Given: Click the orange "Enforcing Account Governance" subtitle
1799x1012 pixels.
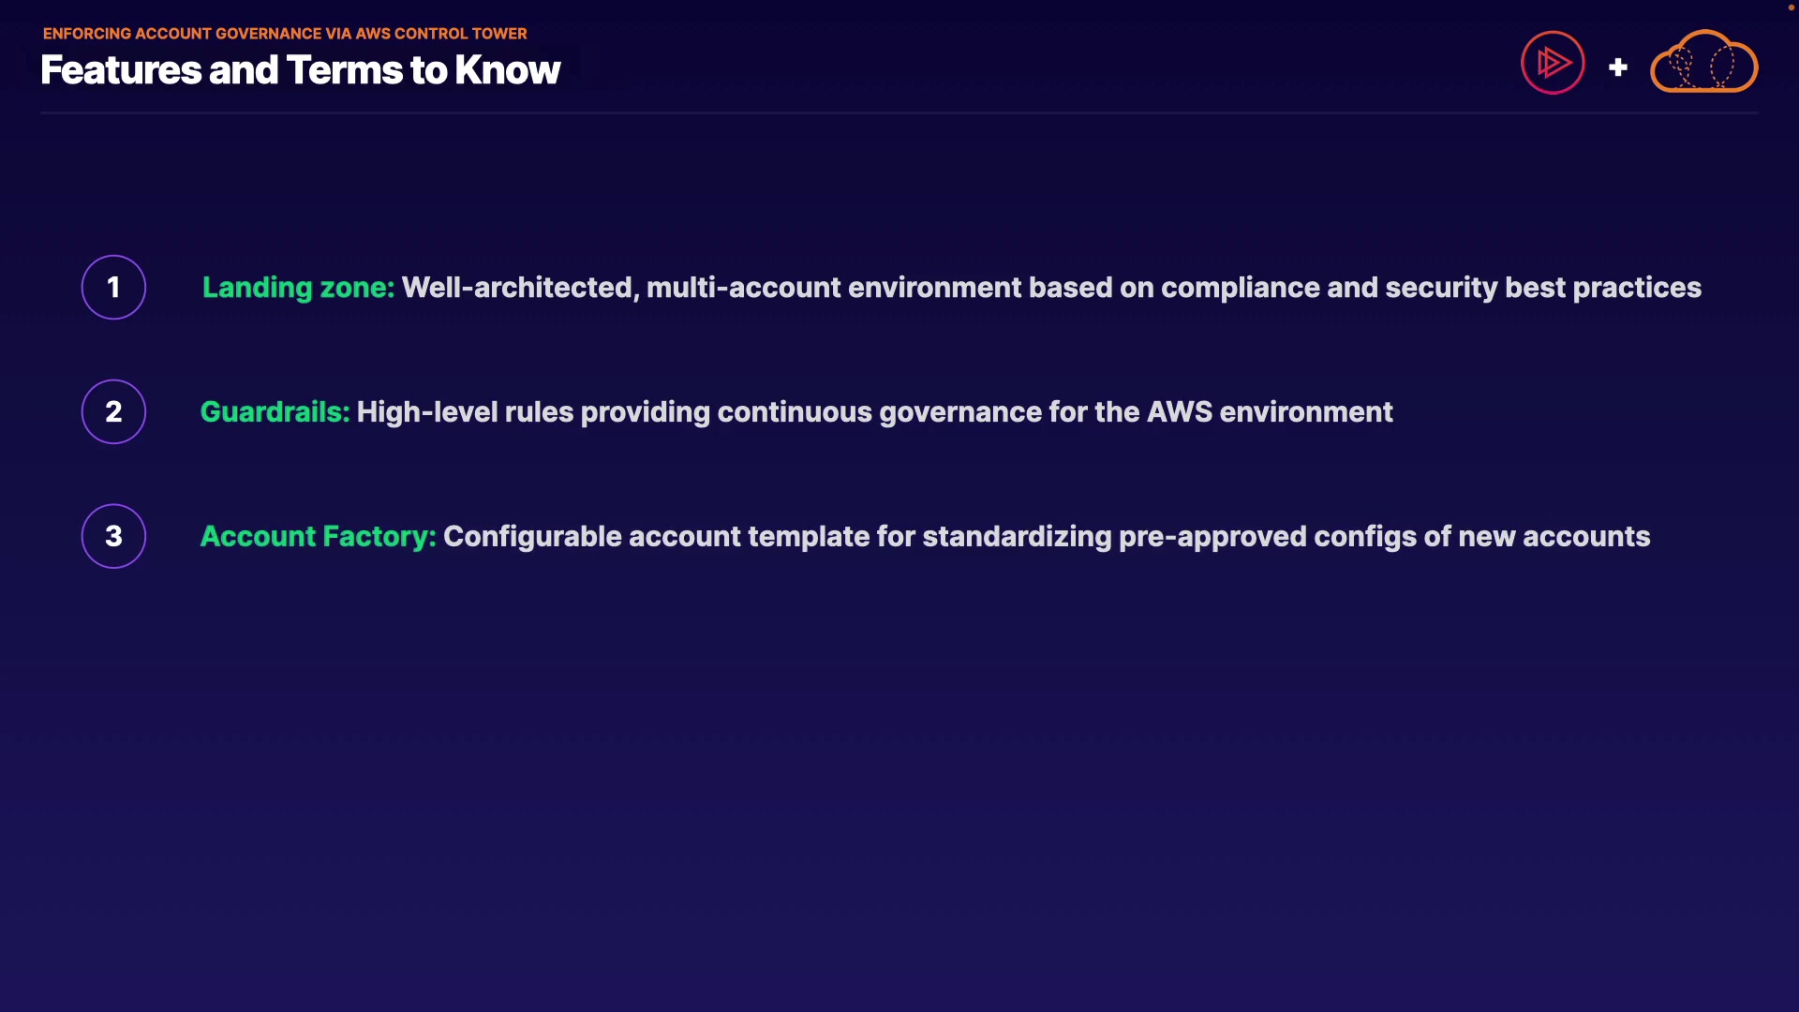Looking at the screenshot, I should 285,34.
